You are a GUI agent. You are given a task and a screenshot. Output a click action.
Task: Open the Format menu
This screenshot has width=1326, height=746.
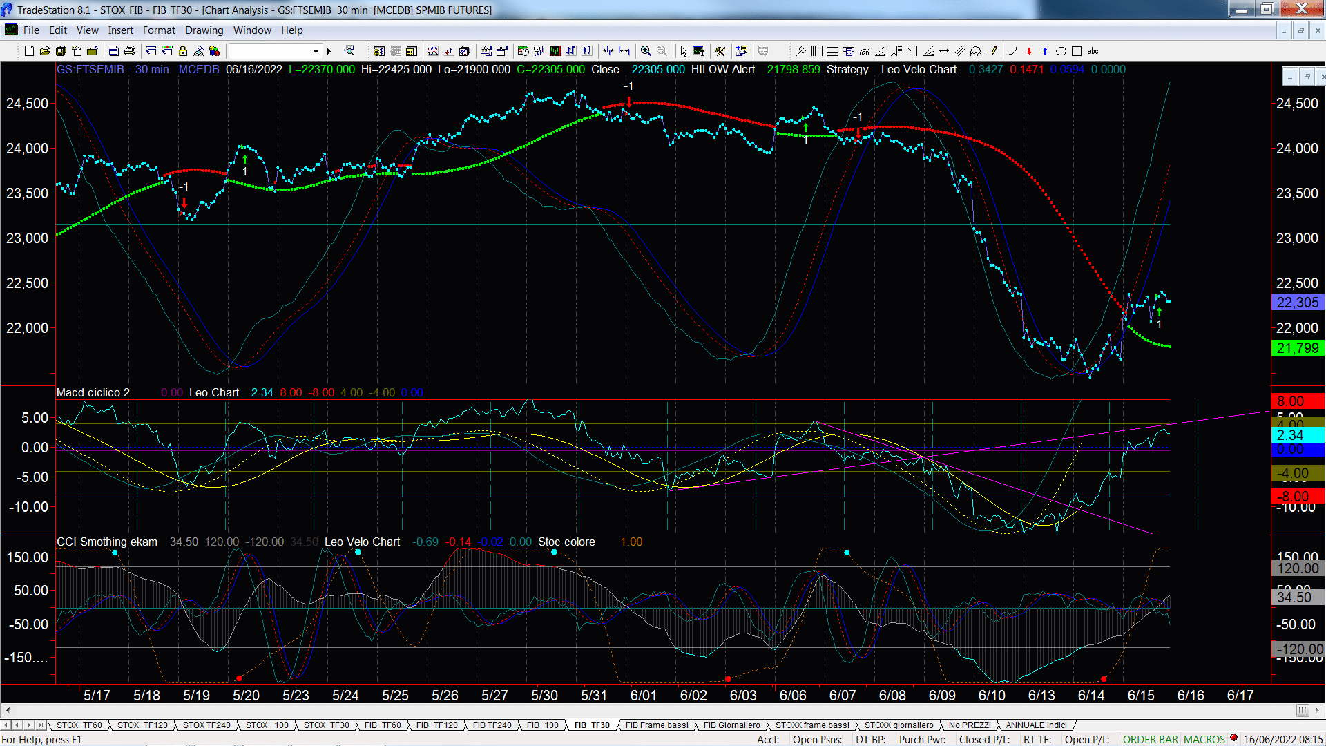coord(159,30)
